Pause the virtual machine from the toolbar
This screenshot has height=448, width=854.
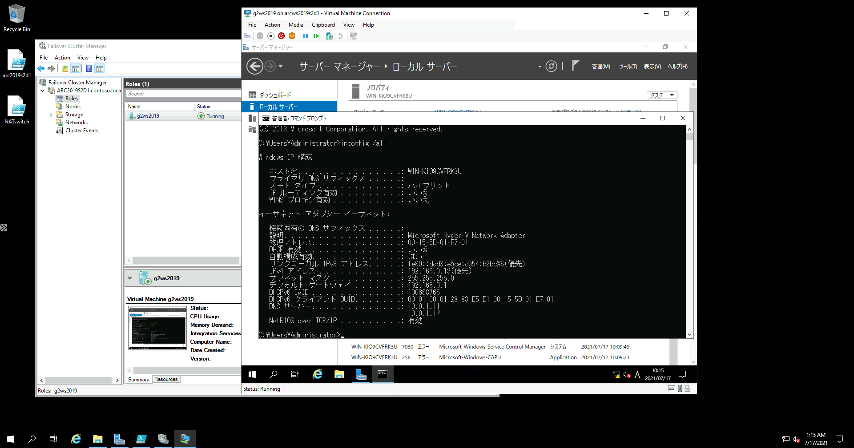coord(306,36)
